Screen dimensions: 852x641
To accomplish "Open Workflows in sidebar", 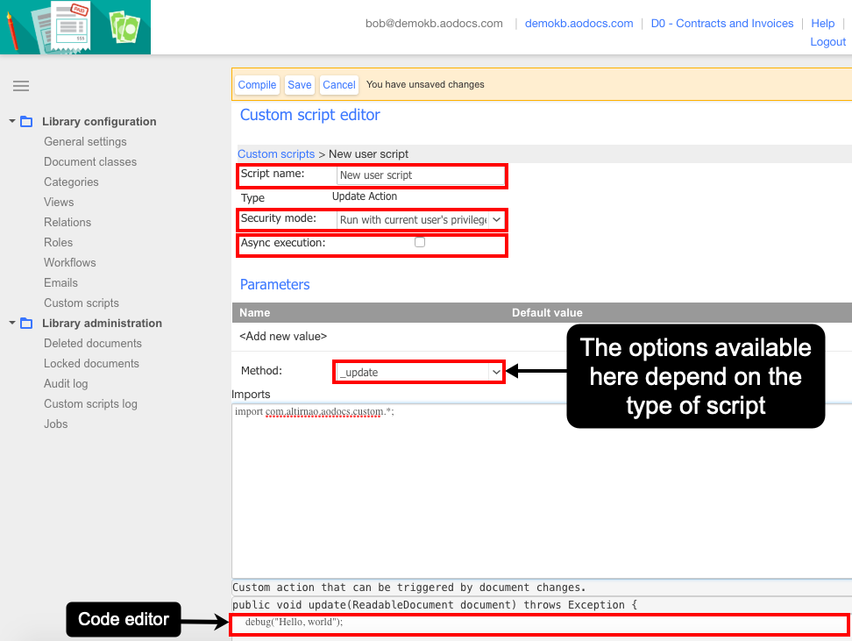I will pos(70,262).
